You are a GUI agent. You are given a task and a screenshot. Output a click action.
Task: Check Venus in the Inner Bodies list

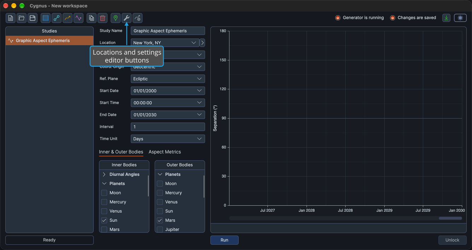(x=104, y=211)
